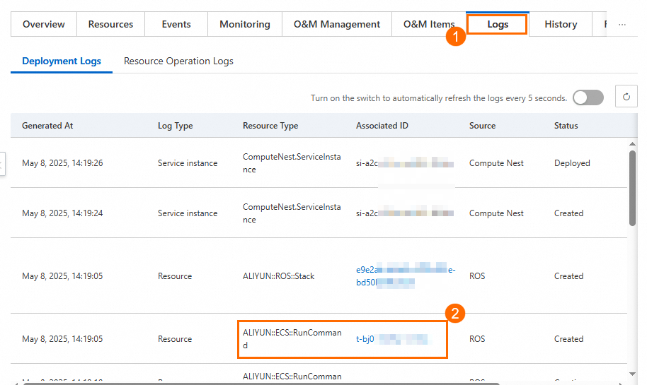
Task: Click Service instance log type in the 14:19:26 row
Action: (188, 163)
